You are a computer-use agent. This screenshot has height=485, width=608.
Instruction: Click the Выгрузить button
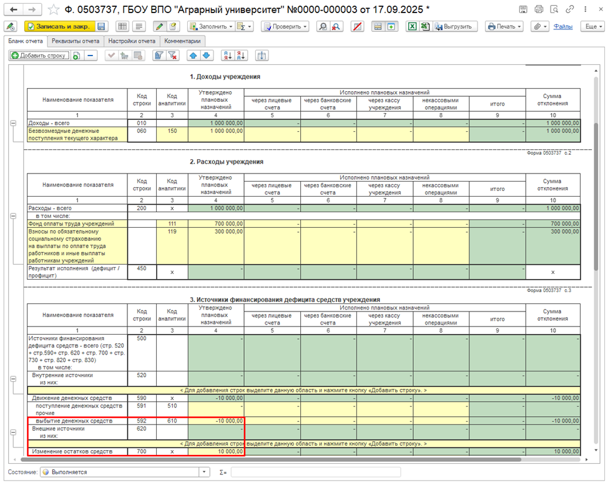tap(456, 26)
